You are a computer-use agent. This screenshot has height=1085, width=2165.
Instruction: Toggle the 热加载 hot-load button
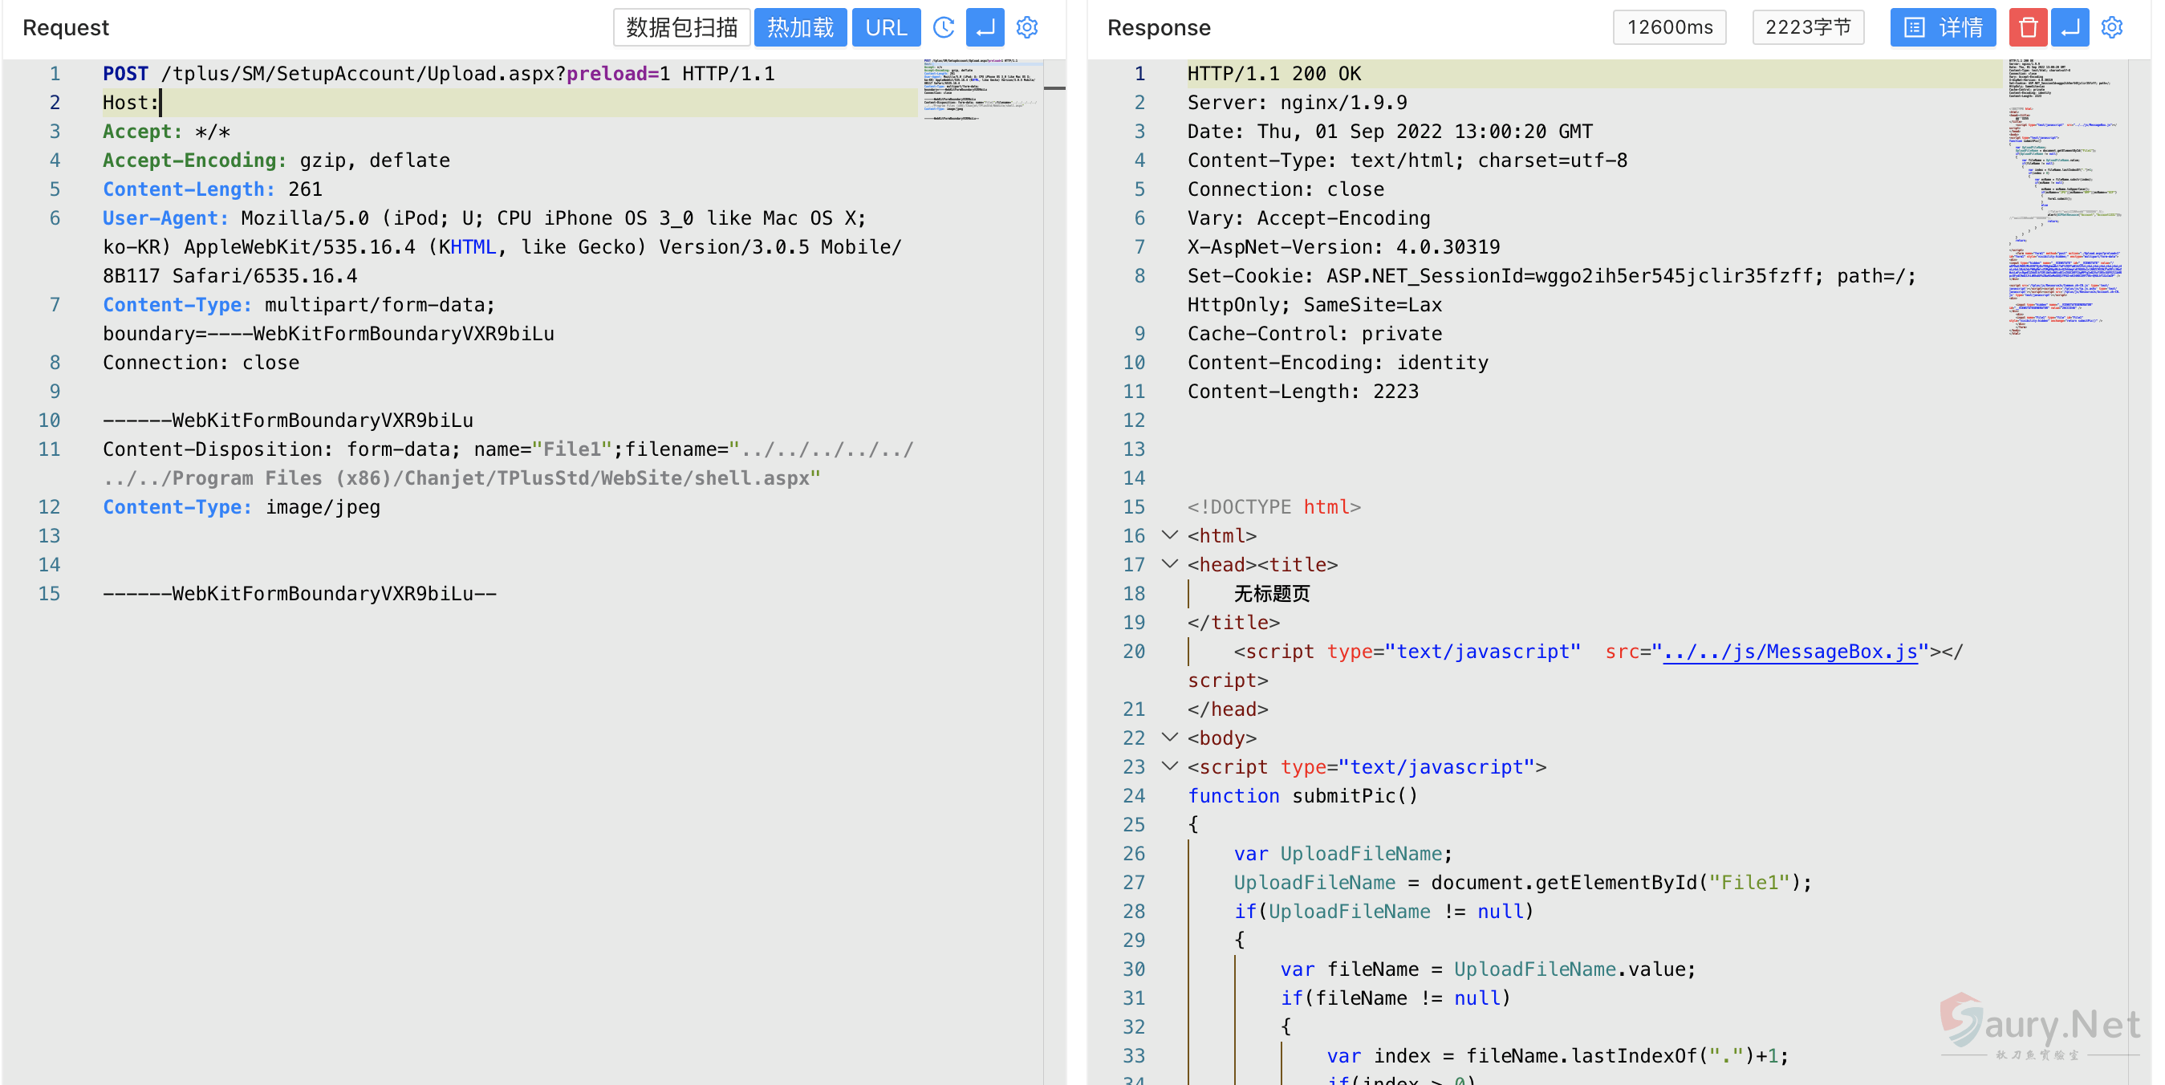(799, 28)
